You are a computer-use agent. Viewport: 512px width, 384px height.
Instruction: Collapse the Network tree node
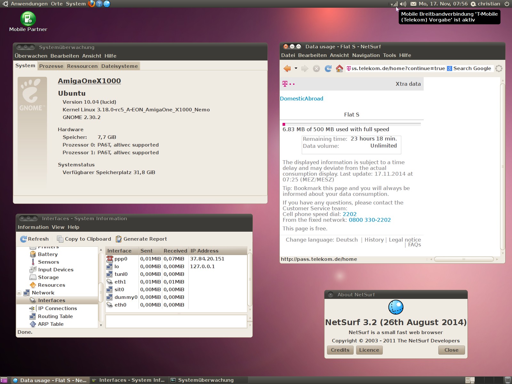[19, 293]
